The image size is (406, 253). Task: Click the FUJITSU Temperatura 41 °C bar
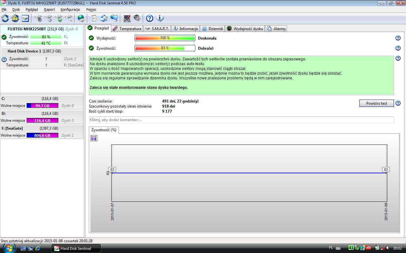click(x=46, y=43)
